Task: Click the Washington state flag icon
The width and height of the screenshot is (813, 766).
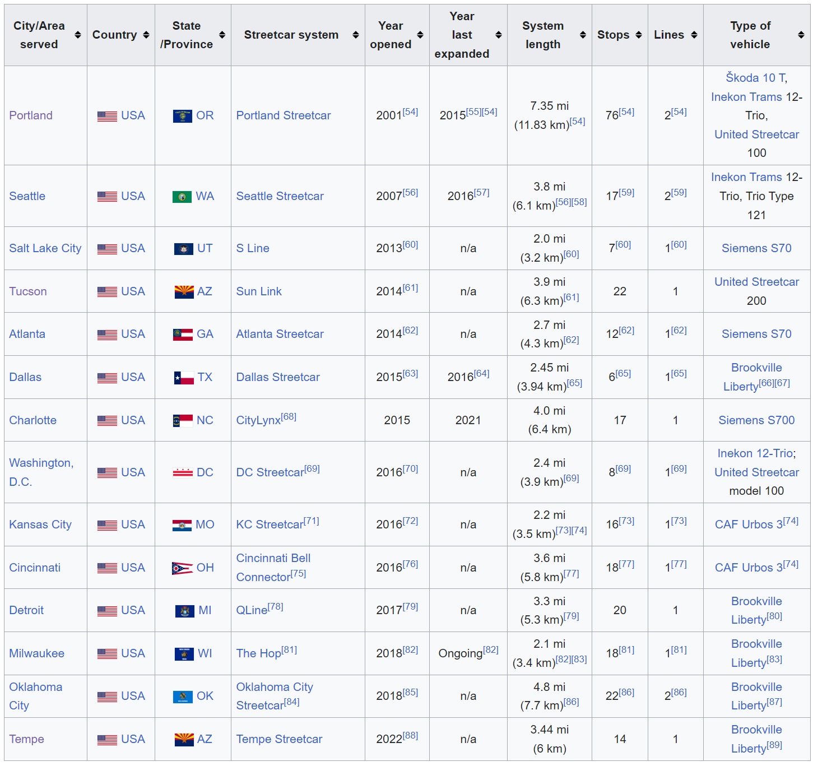Action: [x=182, y=197]
